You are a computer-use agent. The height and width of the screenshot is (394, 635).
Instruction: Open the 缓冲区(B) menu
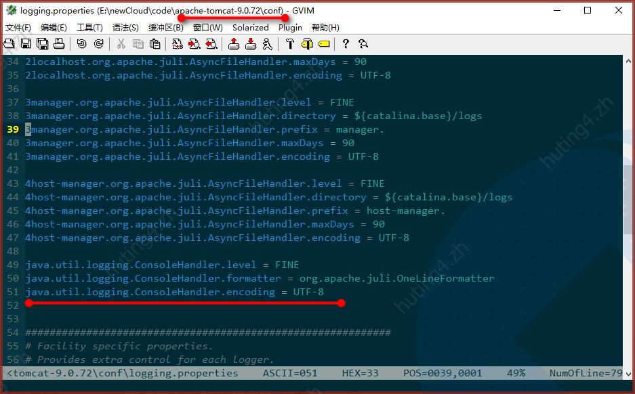(165, 28)
